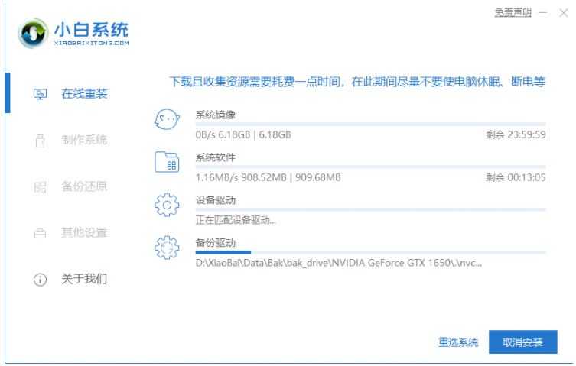
Task: Click the 系统镜像 download progress bar
Action: coord(371,125)
